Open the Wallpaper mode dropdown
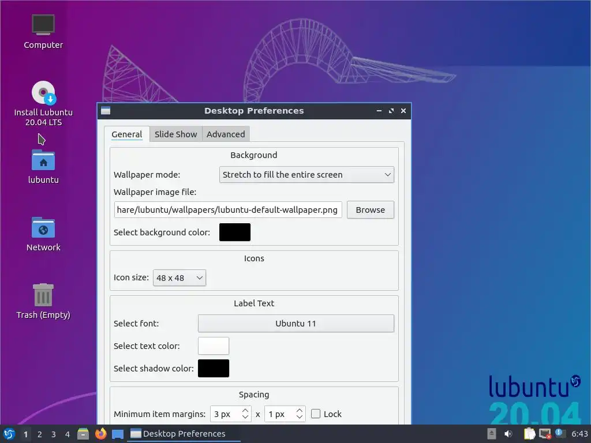The width and height of the screenshot is (591, 443). (307, 175)
